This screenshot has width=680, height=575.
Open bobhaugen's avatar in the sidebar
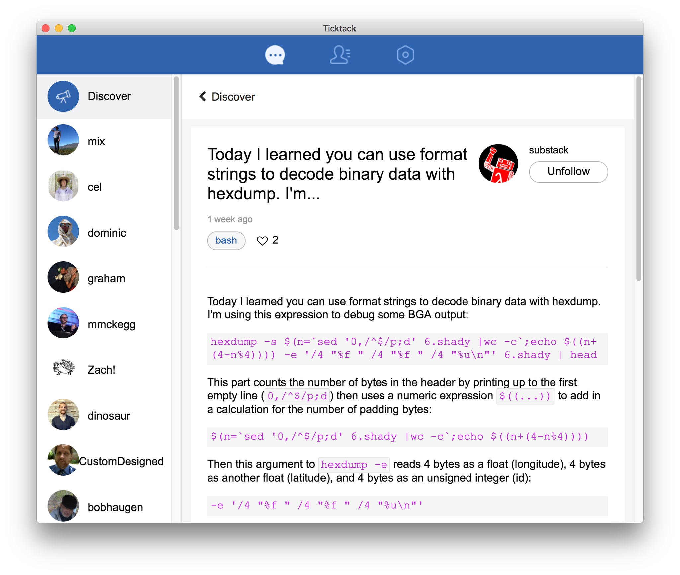[63, 506]
